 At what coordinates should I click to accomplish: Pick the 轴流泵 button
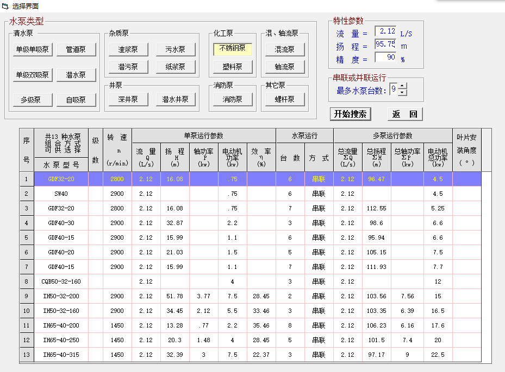click(285, 67)
